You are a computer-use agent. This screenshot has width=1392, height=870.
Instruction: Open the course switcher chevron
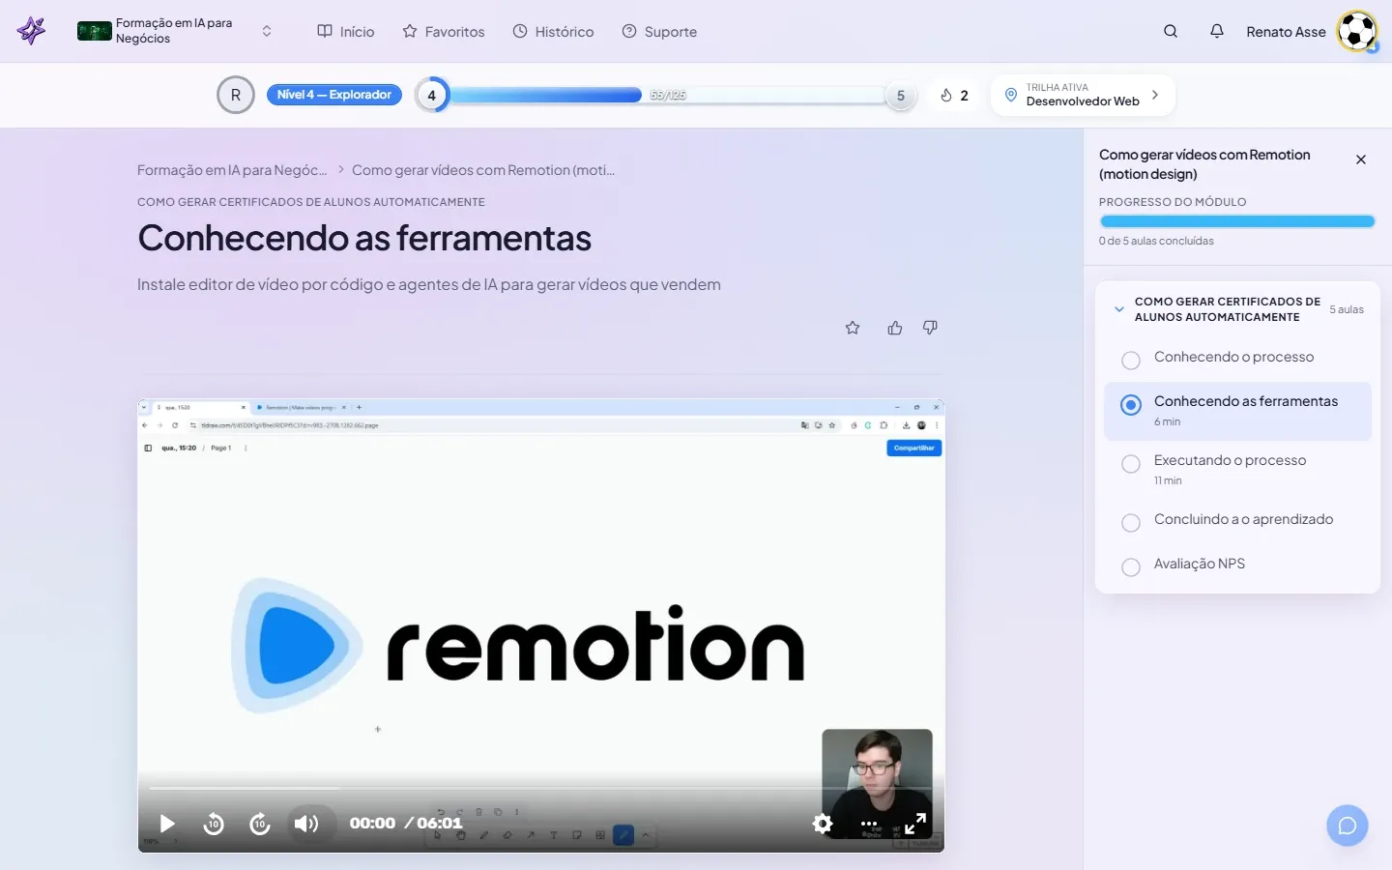pos(267,31)
